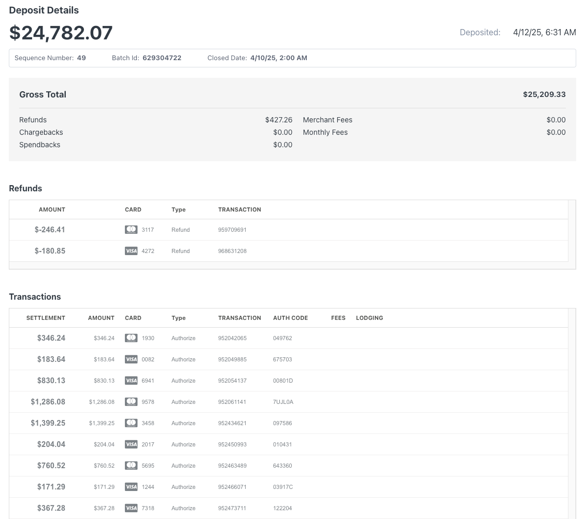Click settlement amount $346.24
Image resolution: width=584 pixels, height=519 pixels.
(x=51, y=338)
